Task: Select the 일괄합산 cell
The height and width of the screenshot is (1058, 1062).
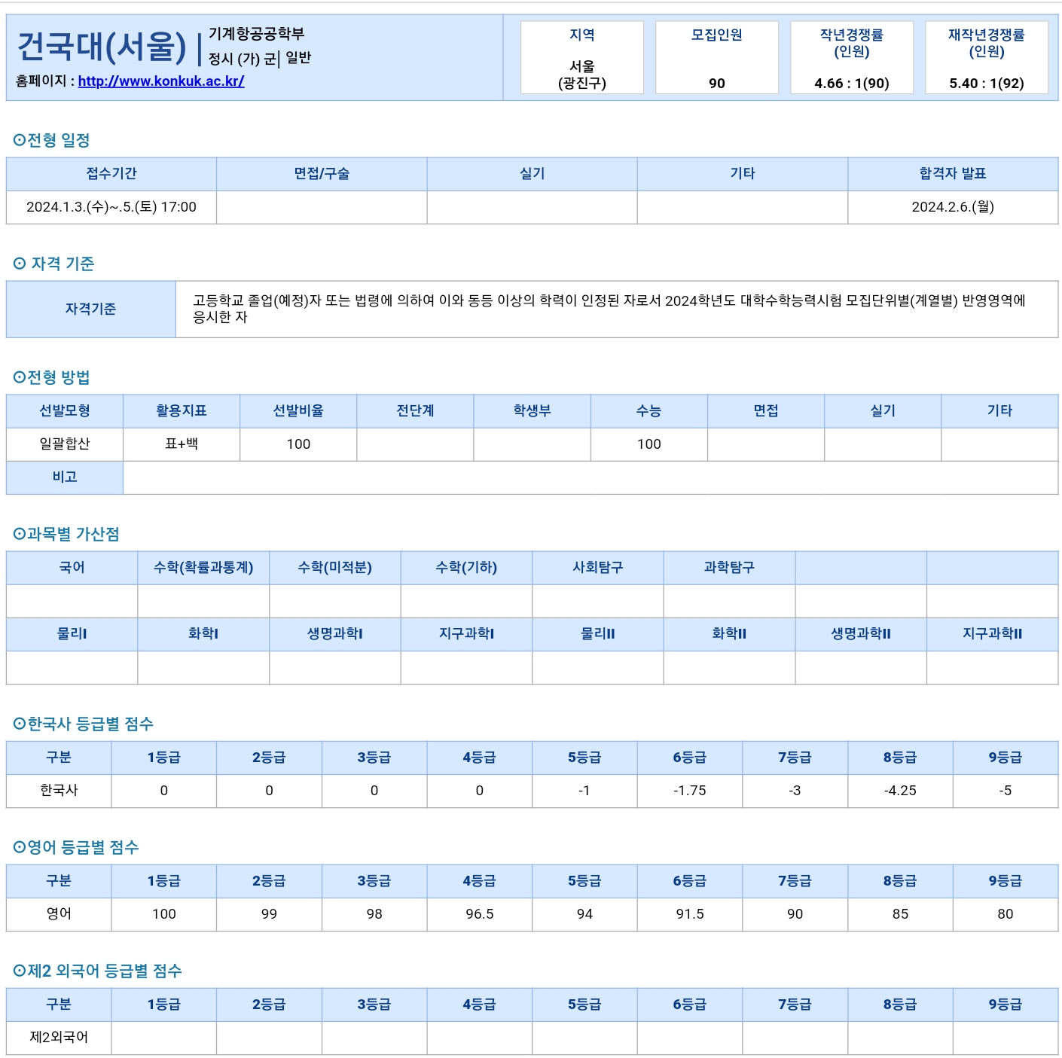Action: [x=65, y=444]
